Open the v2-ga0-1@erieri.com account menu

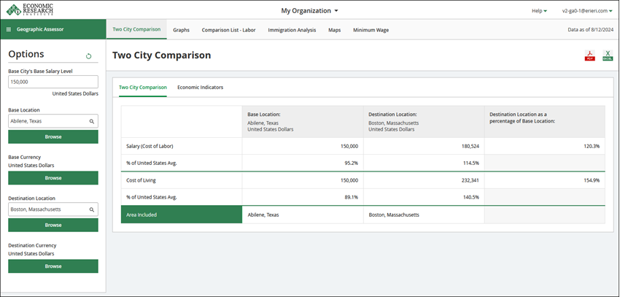click(587, 11)
